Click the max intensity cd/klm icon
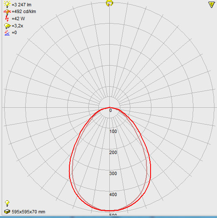The image size is (217, 218). [x=7, y=12]
